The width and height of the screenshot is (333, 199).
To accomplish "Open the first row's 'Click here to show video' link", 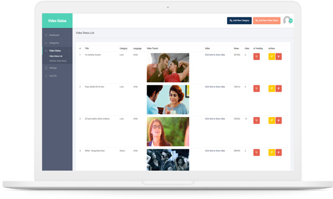I will (x=215, y=55).
